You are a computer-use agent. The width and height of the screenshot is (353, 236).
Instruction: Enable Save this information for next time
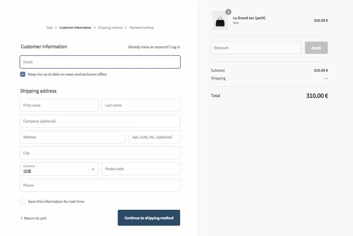23,202
